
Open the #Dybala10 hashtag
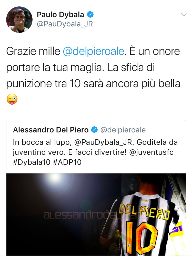coord(32,162)
